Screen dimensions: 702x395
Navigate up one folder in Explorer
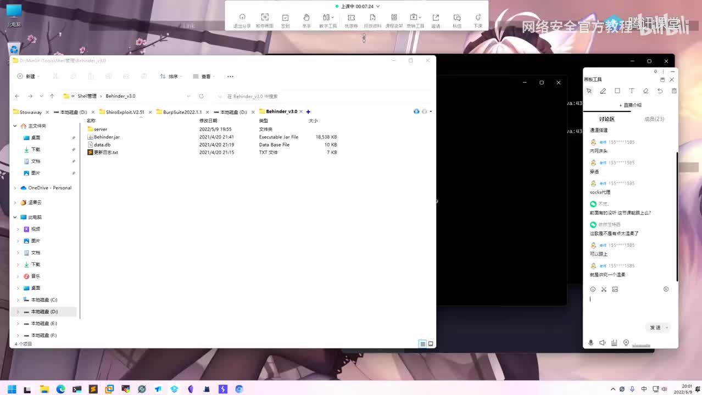click(x=52, y=96)
